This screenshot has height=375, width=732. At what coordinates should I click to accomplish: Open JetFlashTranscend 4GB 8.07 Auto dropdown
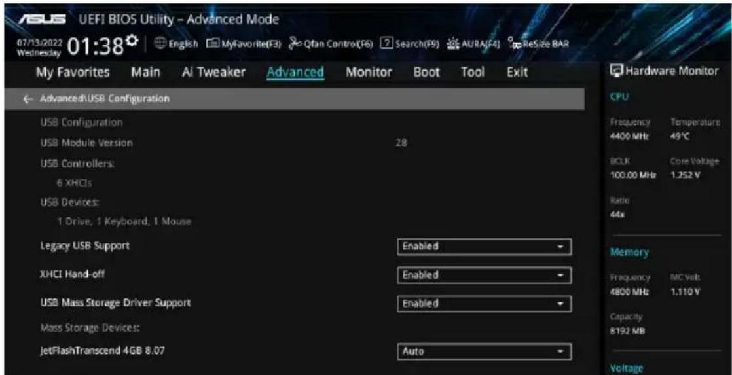(484, 351)
